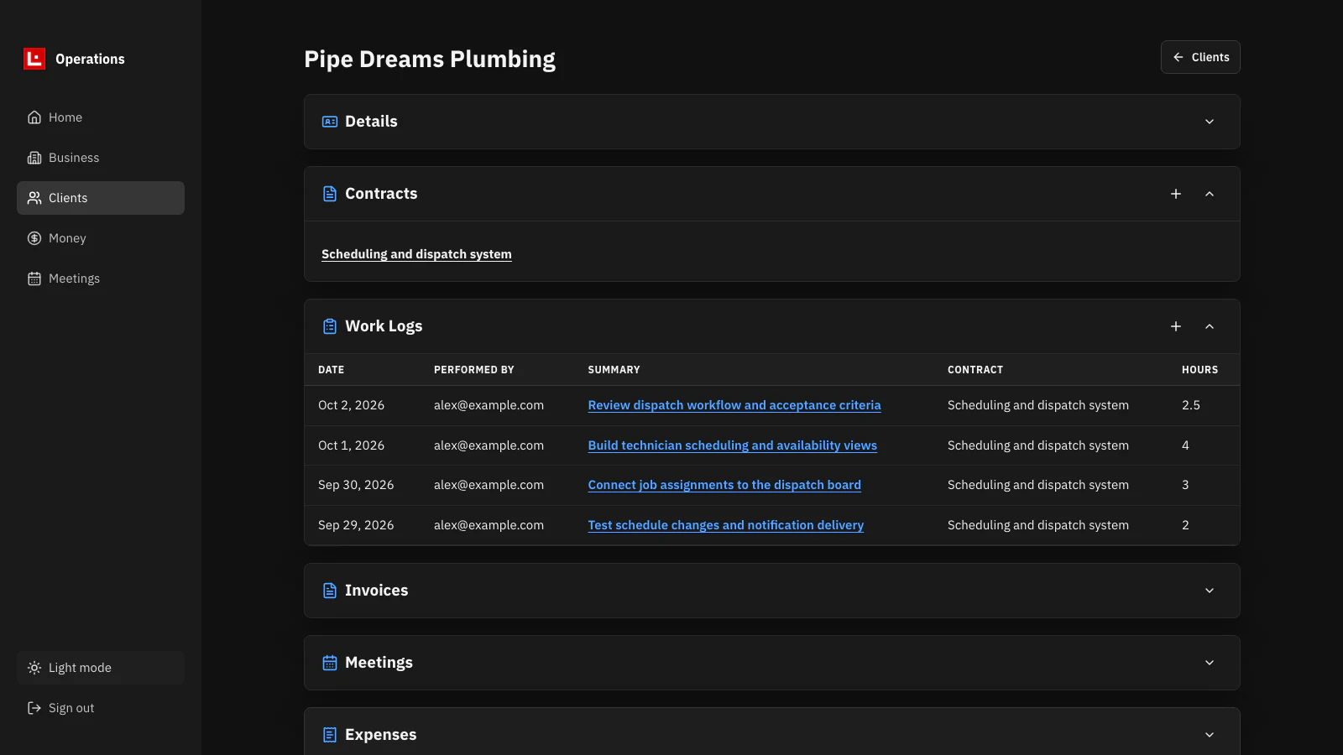Open Review dispatch workflow and acceptance criteria
1343x755 pixels.
point(734,405)
